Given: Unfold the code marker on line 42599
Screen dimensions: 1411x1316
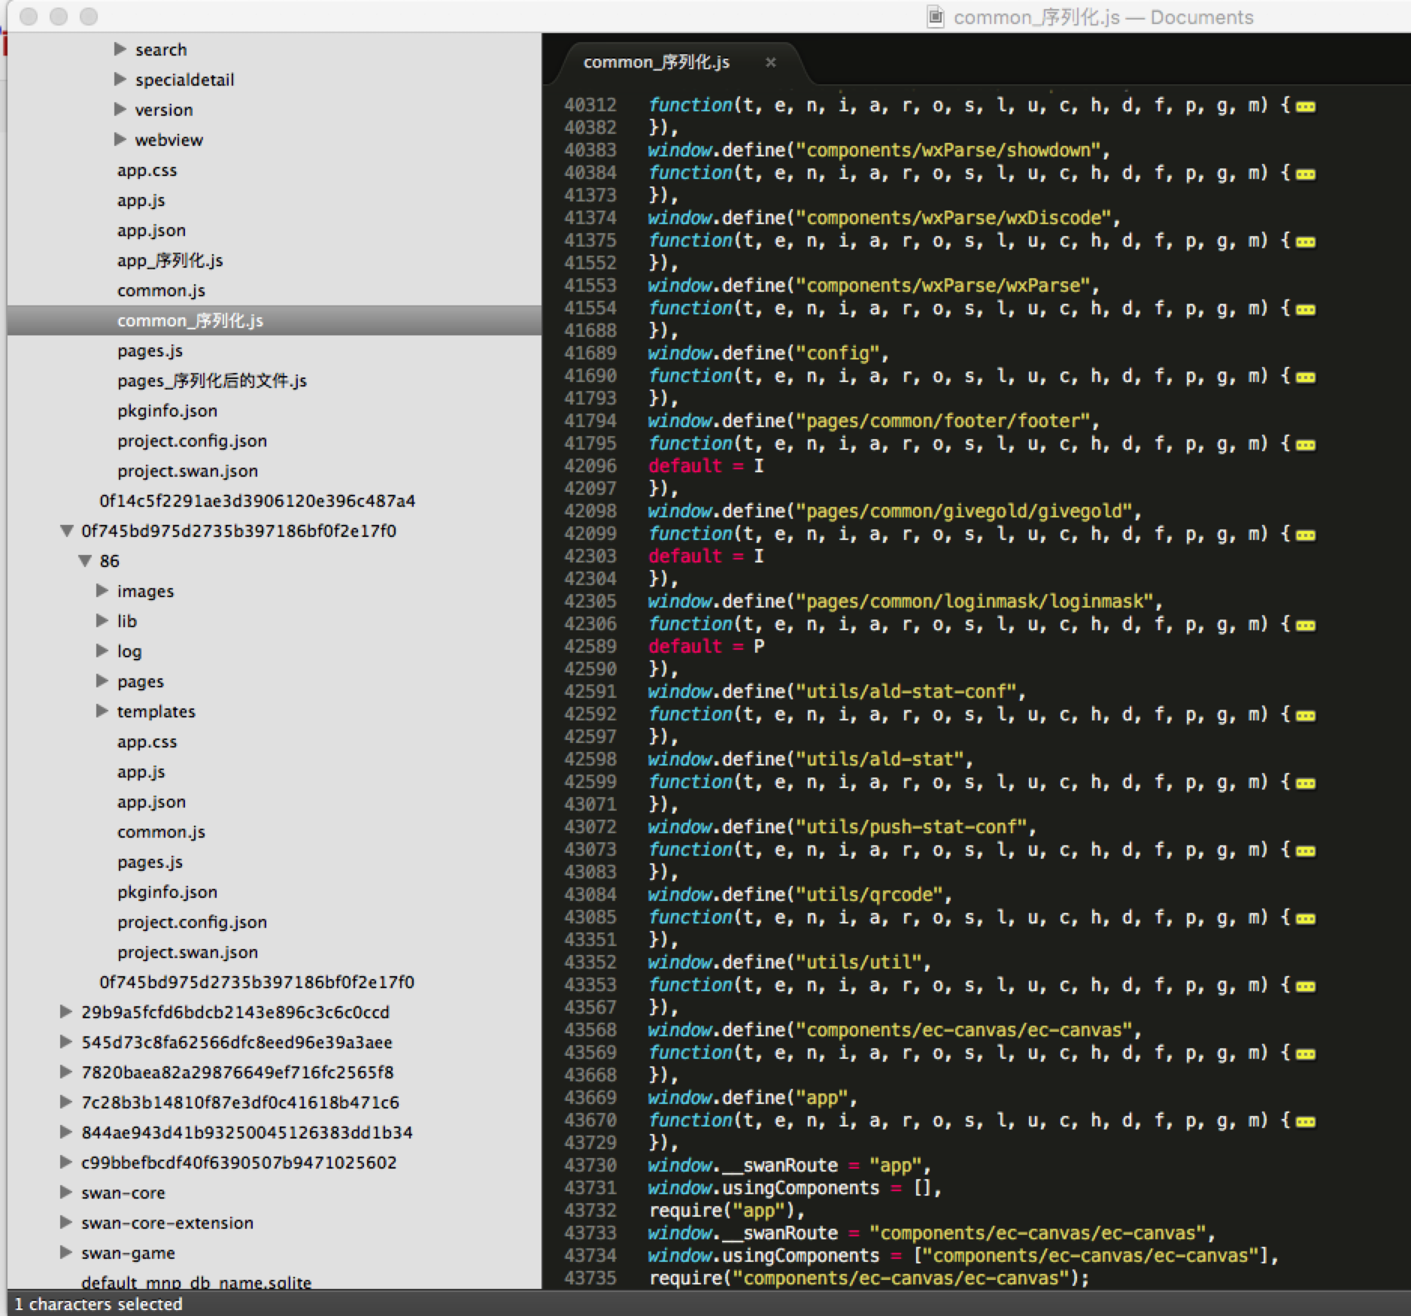Looking at the screenshot, I should [x=1306, y=783].
